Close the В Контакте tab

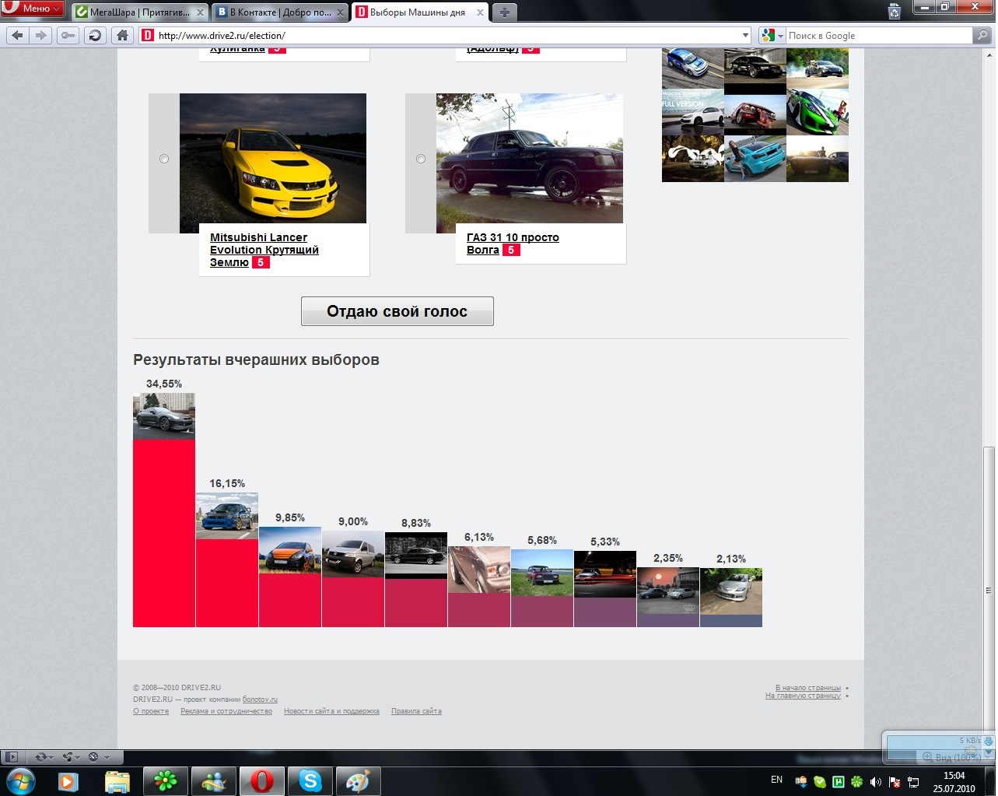pyautogui.click(x=341, y=12)
